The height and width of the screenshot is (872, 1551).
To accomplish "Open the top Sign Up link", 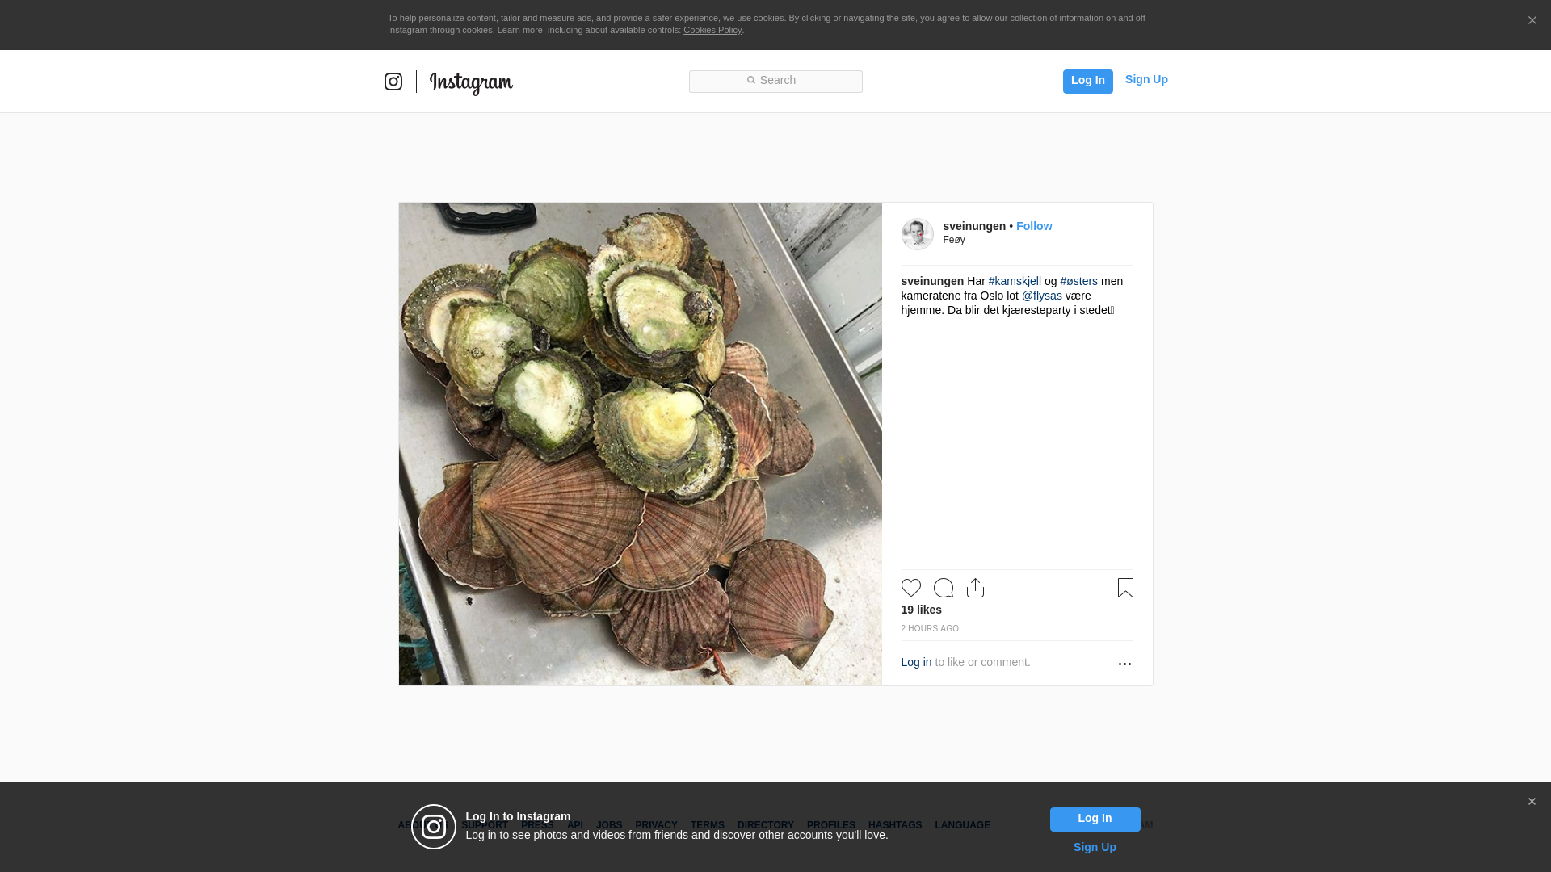I will (1146, 79).
